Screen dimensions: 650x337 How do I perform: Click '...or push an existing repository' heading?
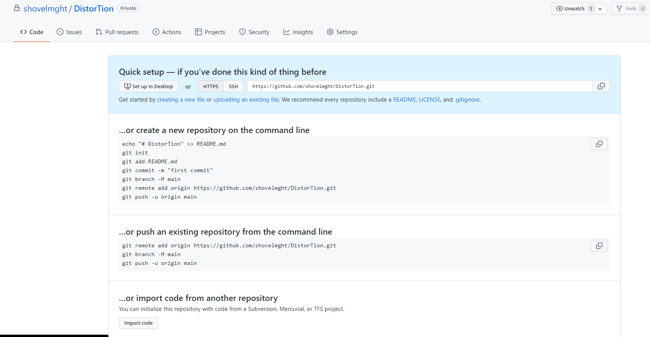tap(226, 232)
